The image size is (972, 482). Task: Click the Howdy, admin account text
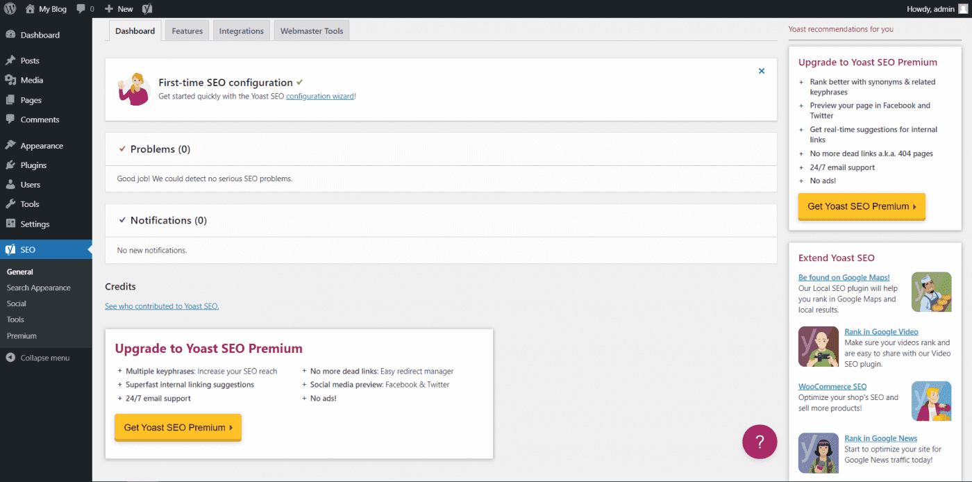[930, 9]
